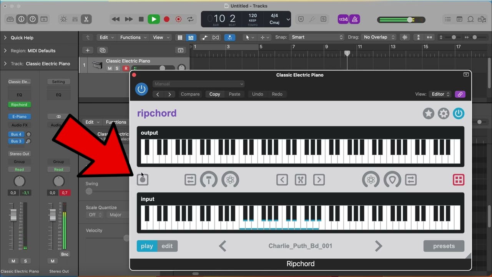Open the tracks area View menu

161,37
